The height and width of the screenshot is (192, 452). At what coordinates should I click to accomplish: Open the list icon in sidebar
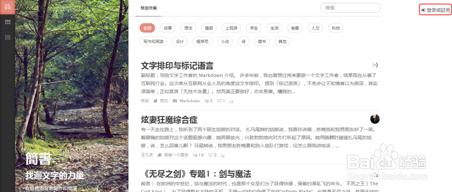click(x=8, y=37)
